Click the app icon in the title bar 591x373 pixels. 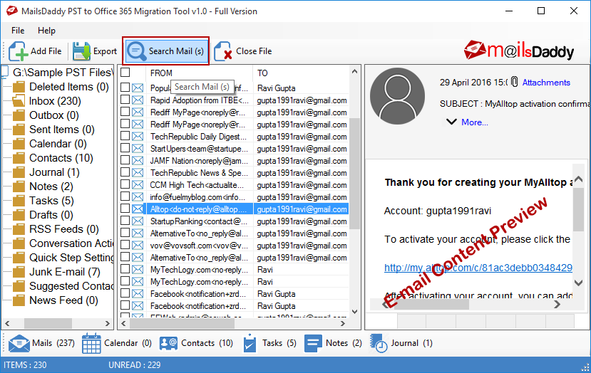[11, 11]
